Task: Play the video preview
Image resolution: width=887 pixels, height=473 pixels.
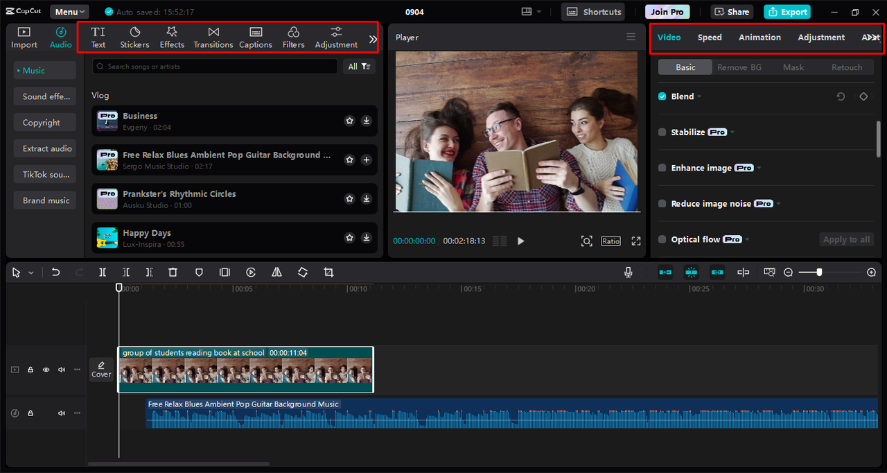Action: pos(521,241)
